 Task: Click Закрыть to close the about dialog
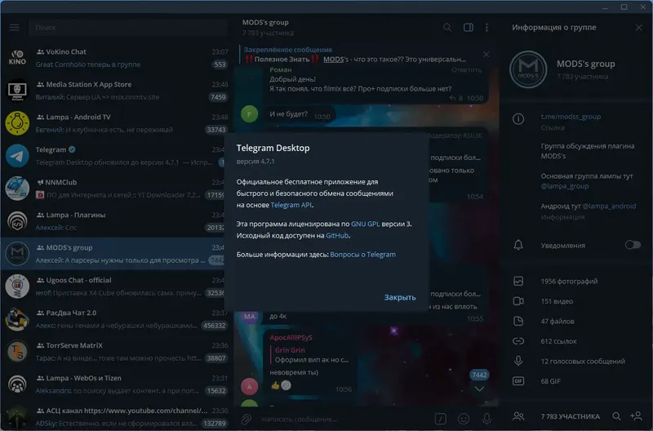tap(400, 297)
